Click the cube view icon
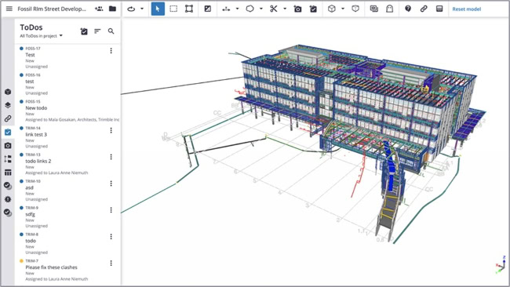Viewport: 510px width, 287px height. click(332, 9)
